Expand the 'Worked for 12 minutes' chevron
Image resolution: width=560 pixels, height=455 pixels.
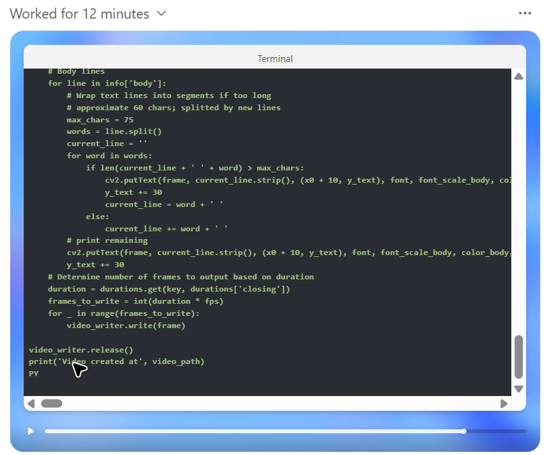point(161,13)
